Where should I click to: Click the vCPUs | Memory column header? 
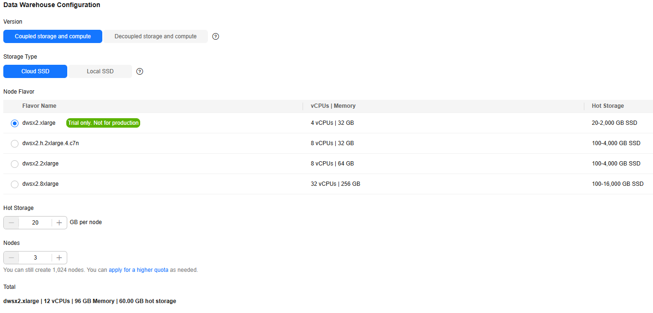pyautogui.click(x=333, y=106)
